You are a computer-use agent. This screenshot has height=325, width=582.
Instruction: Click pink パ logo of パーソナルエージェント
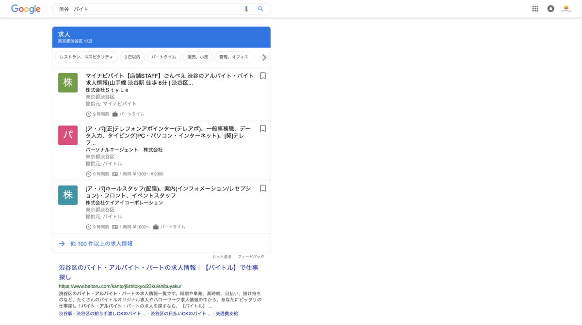click(x=68, y=136)
